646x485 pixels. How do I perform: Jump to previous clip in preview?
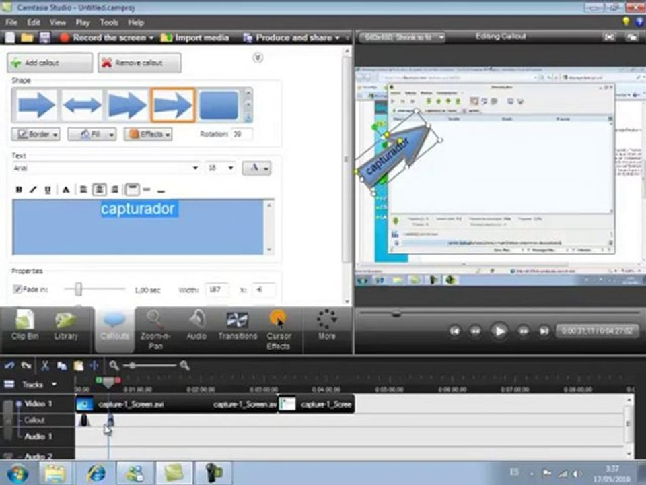(454, 331)
